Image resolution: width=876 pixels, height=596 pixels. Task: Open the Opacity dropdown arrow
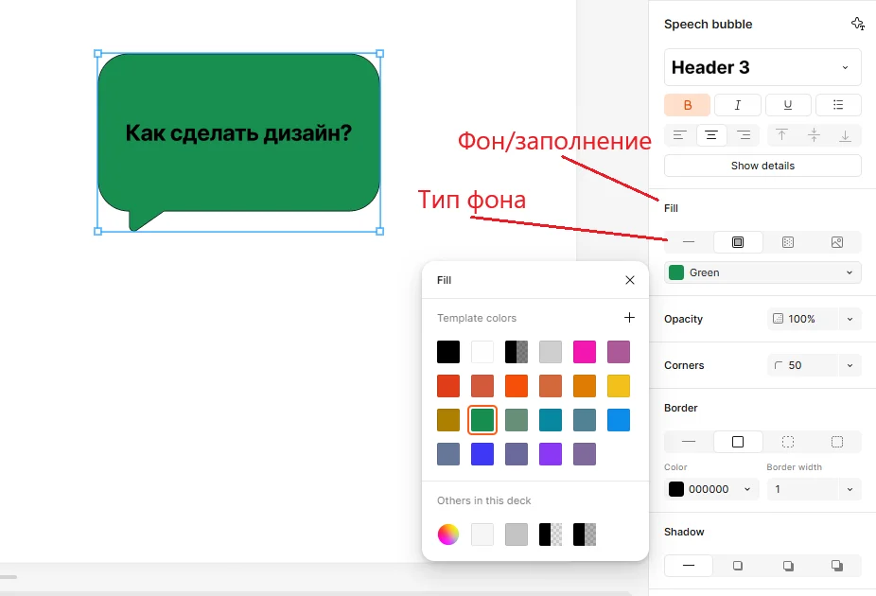pos(850,319)
